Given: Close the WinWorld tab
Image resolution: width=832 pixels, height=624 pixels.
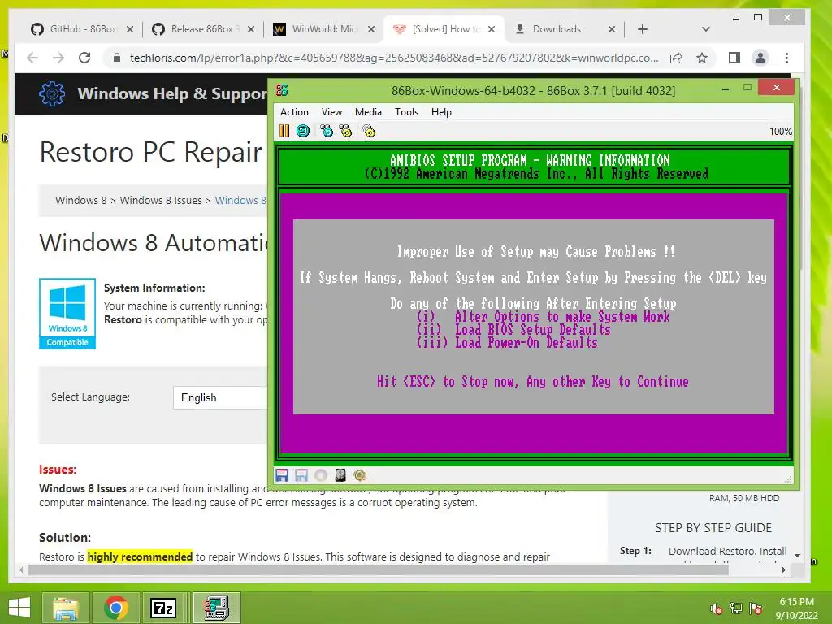Looking at the screenshot, I should [371, 29].
